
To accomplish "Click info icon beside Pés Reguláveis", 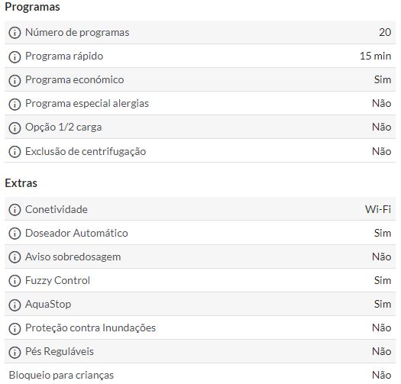I will pyautogui.click(x=15, y=352).
